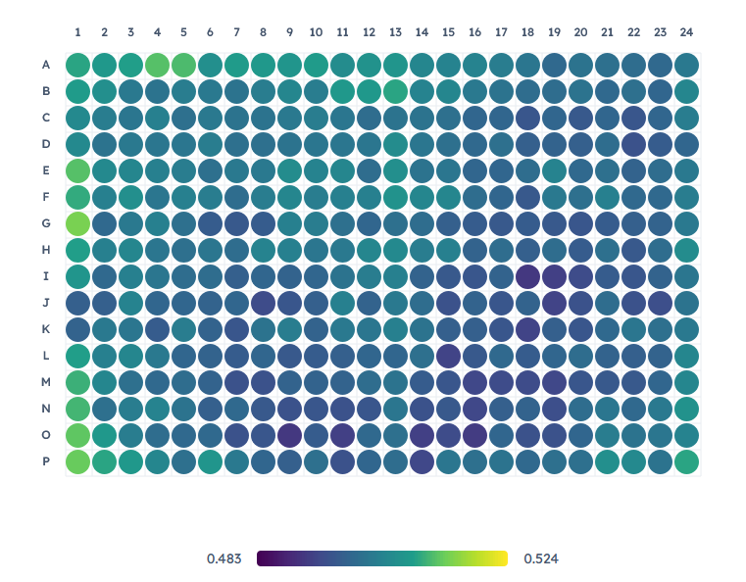Click well O9 in the heatmap
Viewport: 746px width, 582px height.
coord(290,435)
